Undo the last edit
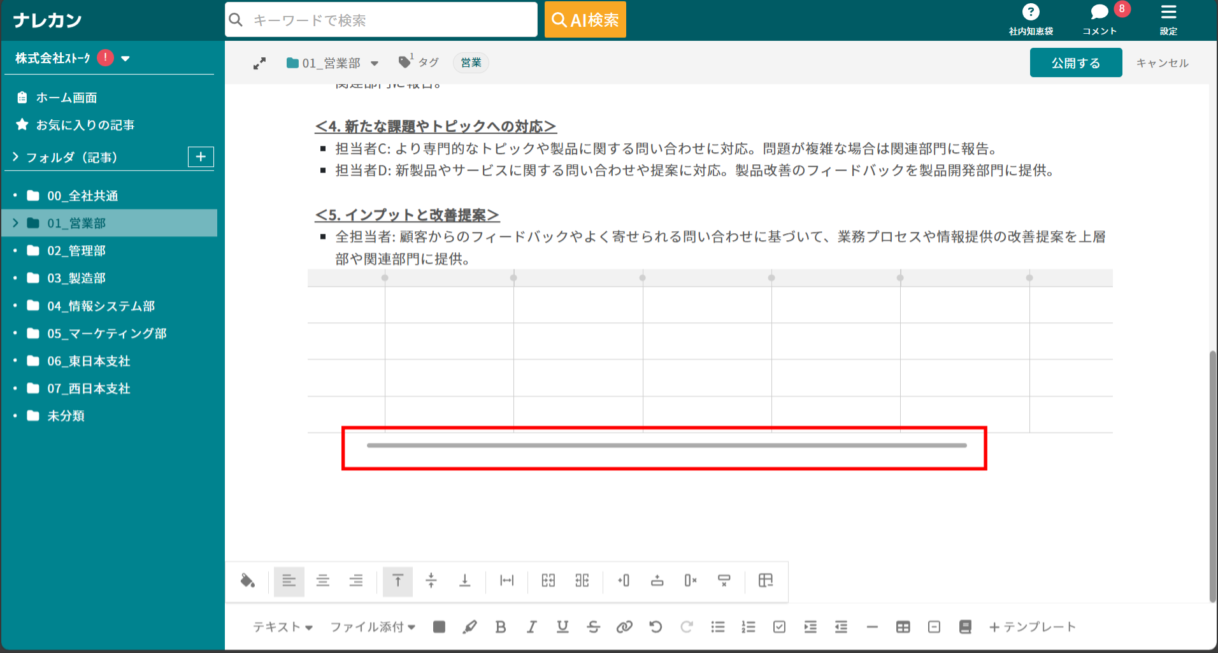The image size is (1218, 653). [656, 627]
